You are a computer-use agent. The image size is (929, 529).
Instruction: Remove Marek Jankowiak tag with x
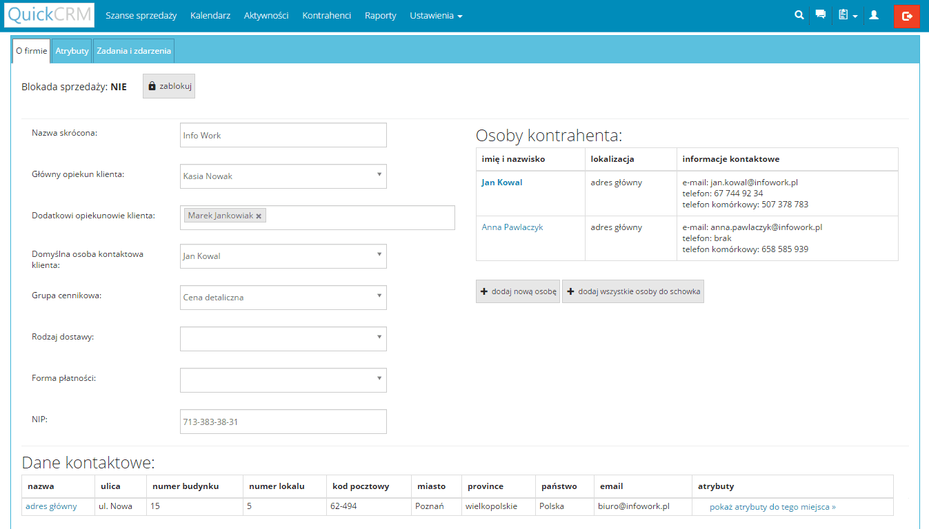tap(259, 216)
